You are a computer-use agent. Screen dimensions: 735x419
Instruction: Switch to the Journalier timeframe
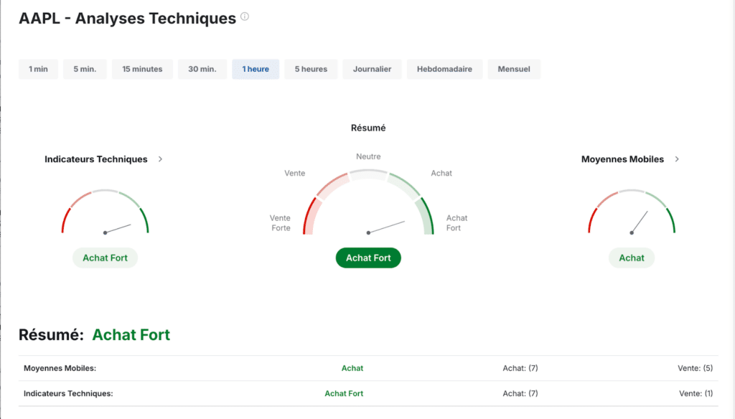click(373, 69)
